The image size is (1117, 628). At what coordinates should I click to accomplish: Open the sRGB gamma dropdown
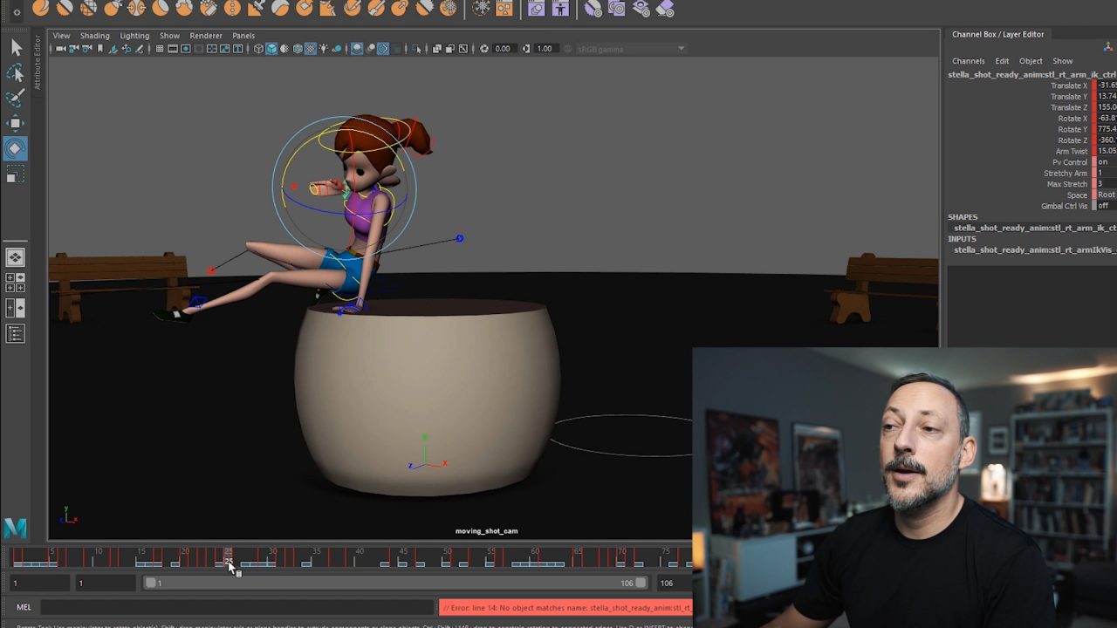(x=681, y=49)
